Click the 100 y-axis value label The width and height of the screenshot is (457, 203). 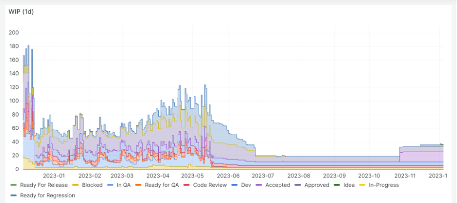tap(14, 101)
